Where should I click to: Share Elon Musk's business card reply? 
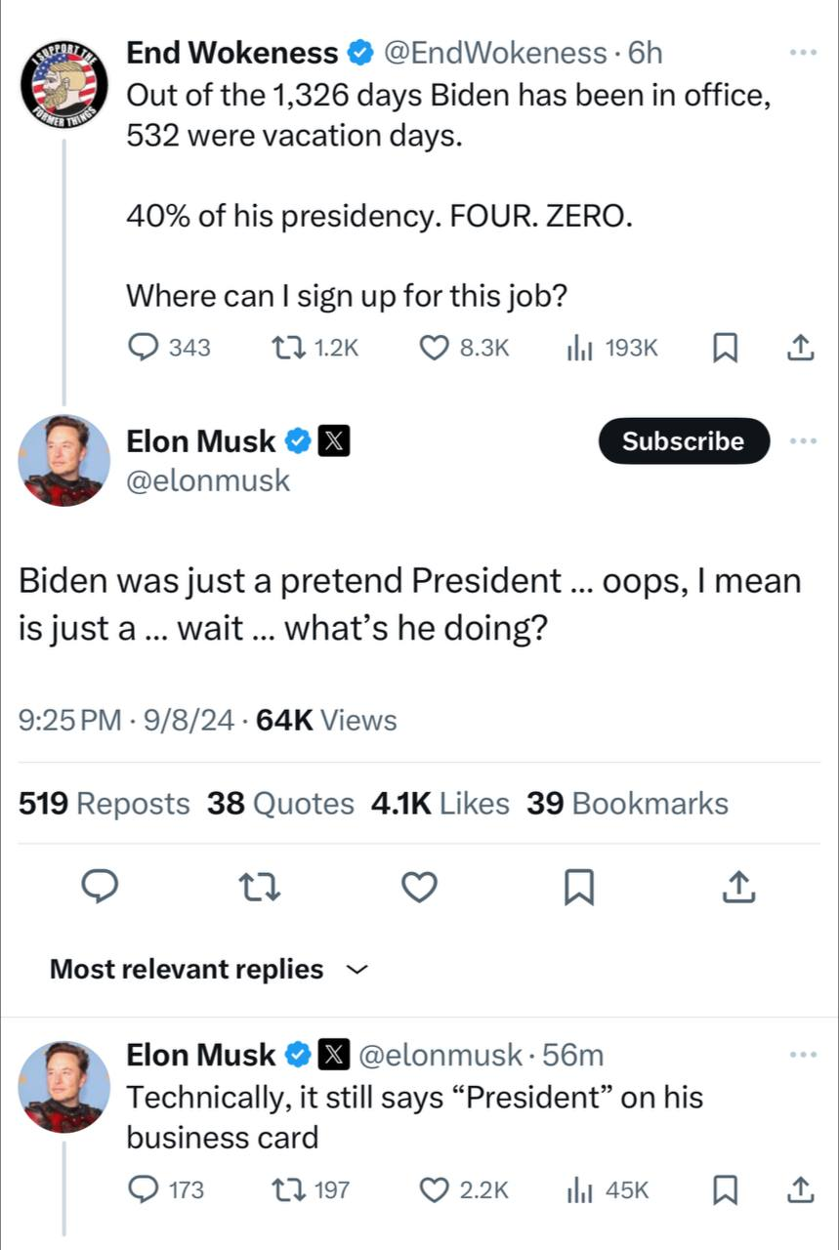coord(799,1190)
